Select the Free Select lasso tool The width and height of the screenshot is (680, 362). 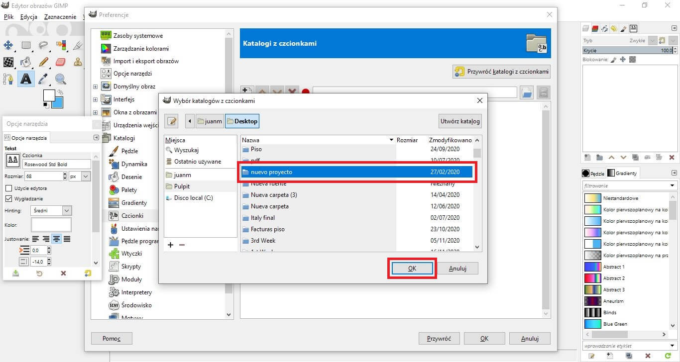tap(43, 45)
